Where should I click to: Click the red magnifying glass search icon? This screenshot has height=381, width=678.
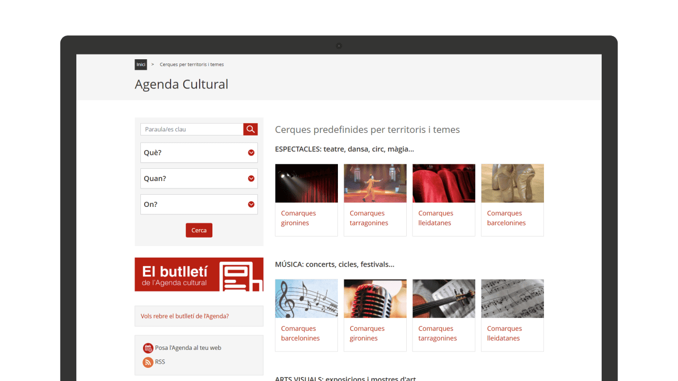tap(251, 129)
